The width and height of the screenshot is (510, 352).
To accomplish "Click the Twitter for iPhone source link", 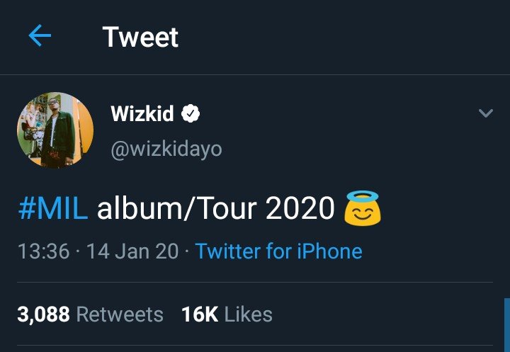I will tap(278, 251).
